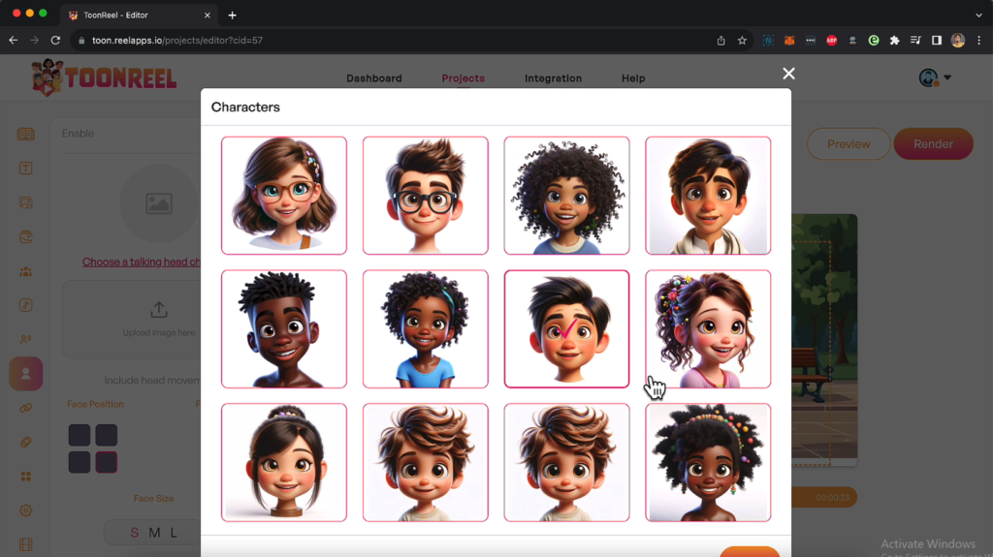Choose the boy with black glasses character

pyautogui.click(x=425, y=196)
